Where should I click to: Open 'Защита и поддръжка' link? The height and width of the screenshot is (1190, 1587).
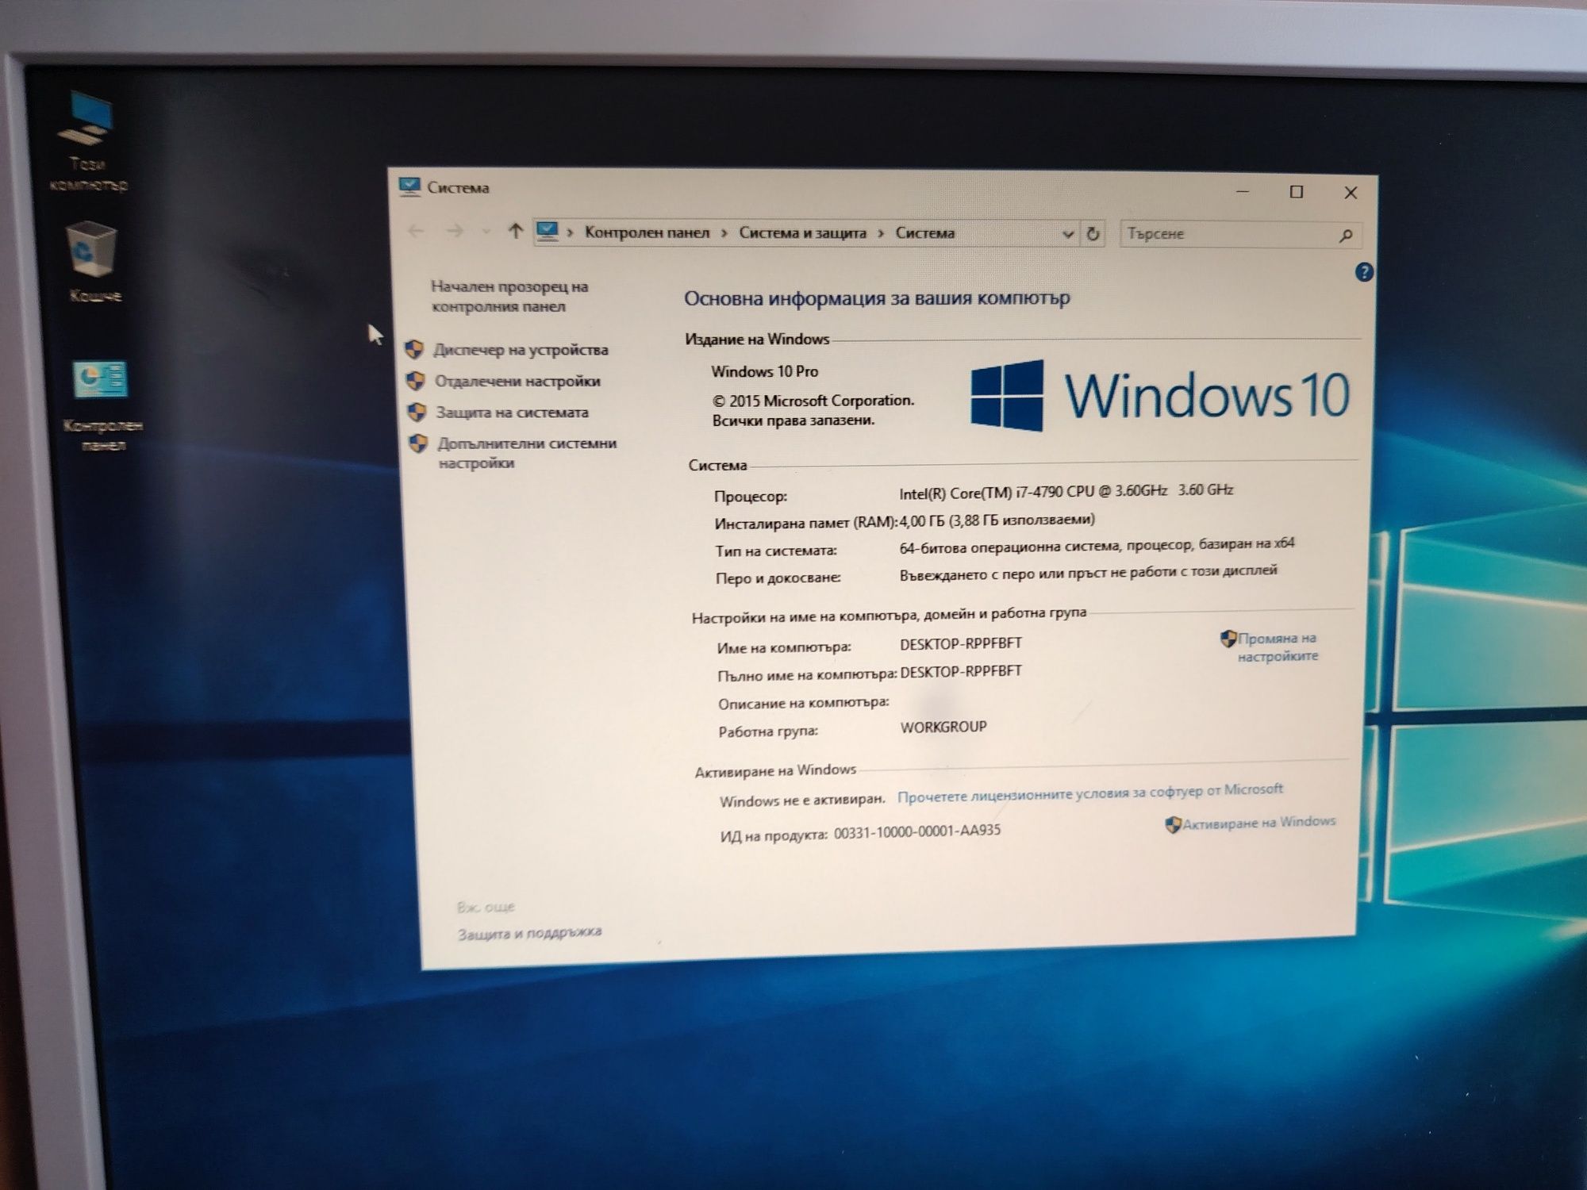tap(529, 933)
